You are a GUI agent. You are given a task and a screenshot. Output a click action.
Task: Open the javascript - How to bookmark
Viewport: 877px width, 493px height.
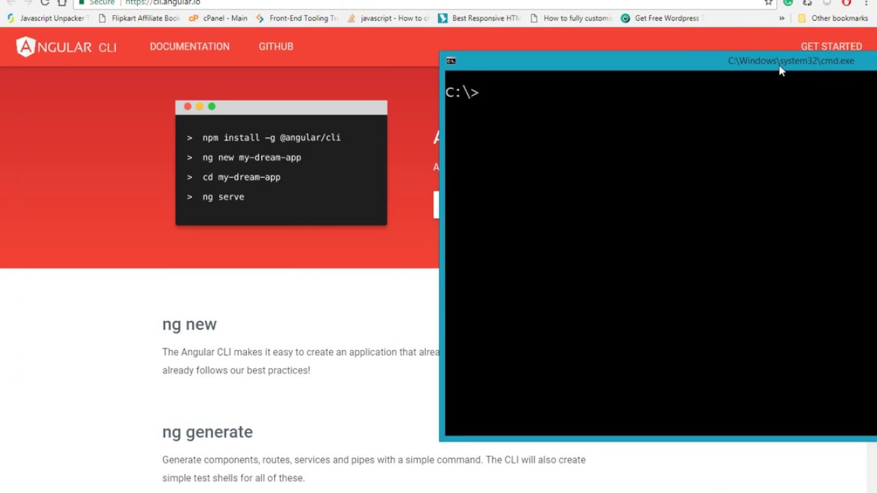pyautogui.click(x=388, y=18)
